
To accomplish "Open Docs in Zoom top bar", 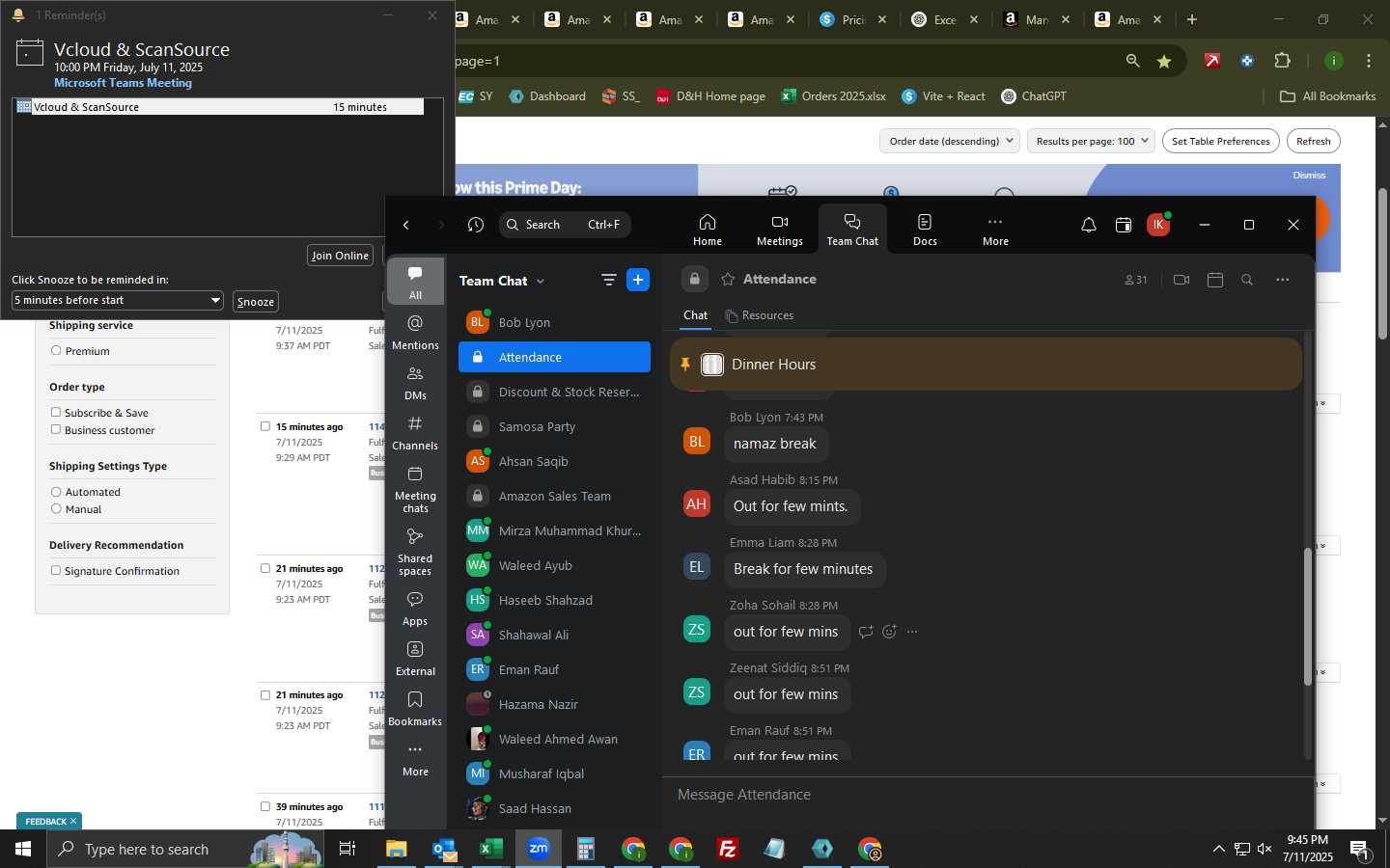I will point(925,230).
